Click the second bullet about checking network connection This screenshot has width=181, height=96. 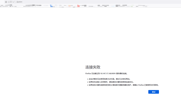point(111,82)
